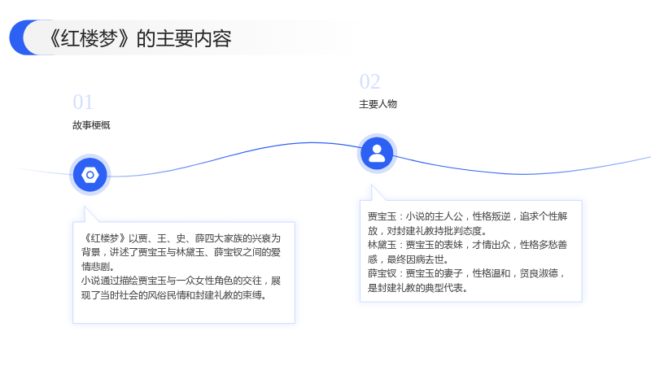Click the 林黛玉 character description line

[x=467, y=252]
